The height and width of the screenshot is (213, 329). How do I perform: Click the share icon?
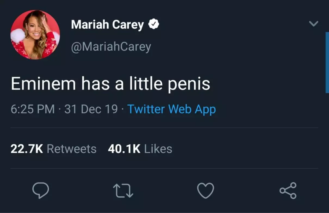click(288, 190)
